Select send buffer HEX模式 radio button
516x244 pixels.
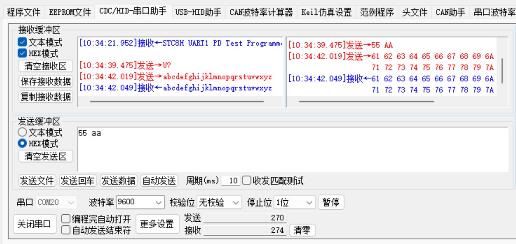[x=22, y=143]
